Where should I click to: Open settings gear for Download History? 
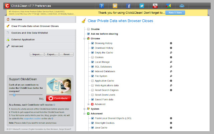[x=171, y=48]
